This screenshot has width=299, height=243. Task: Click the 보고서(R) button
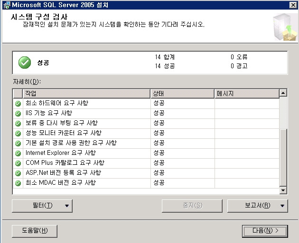[x=257, y=206]
